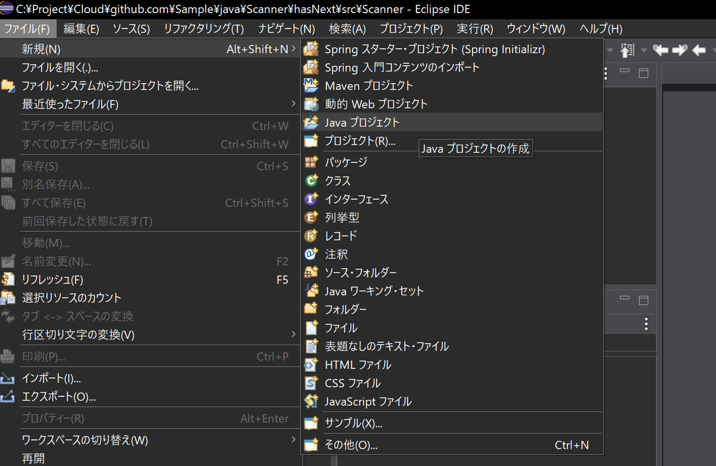Create a new ファイル
The image size is (716, 466).
click(x=452, y=328)
